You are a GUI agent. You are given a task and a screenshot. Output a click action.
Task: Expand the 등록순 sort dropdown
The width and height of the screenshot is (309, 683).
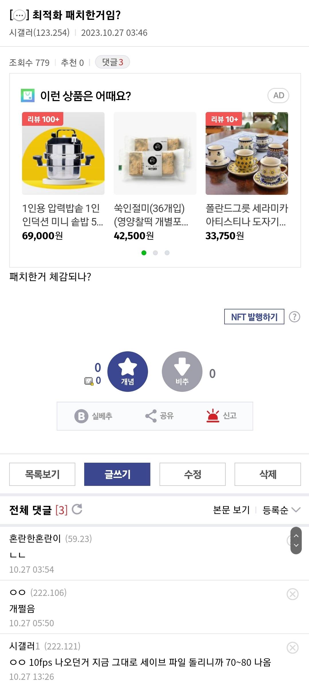281,510
